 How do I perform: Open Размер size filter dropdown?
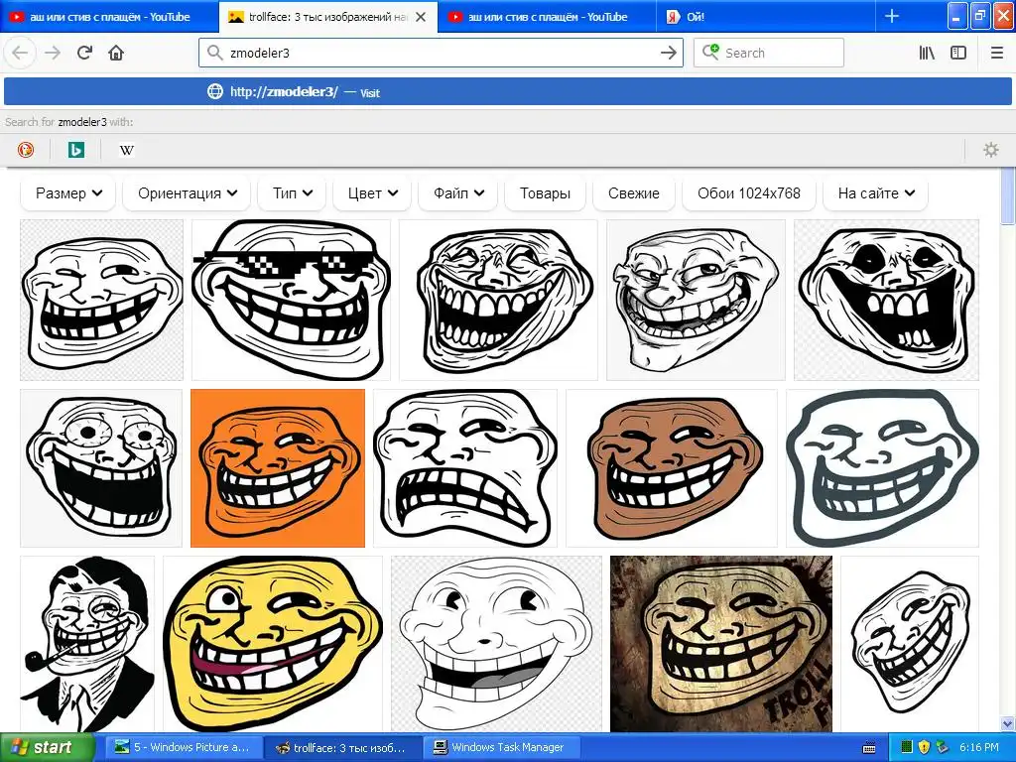point(68,193)
